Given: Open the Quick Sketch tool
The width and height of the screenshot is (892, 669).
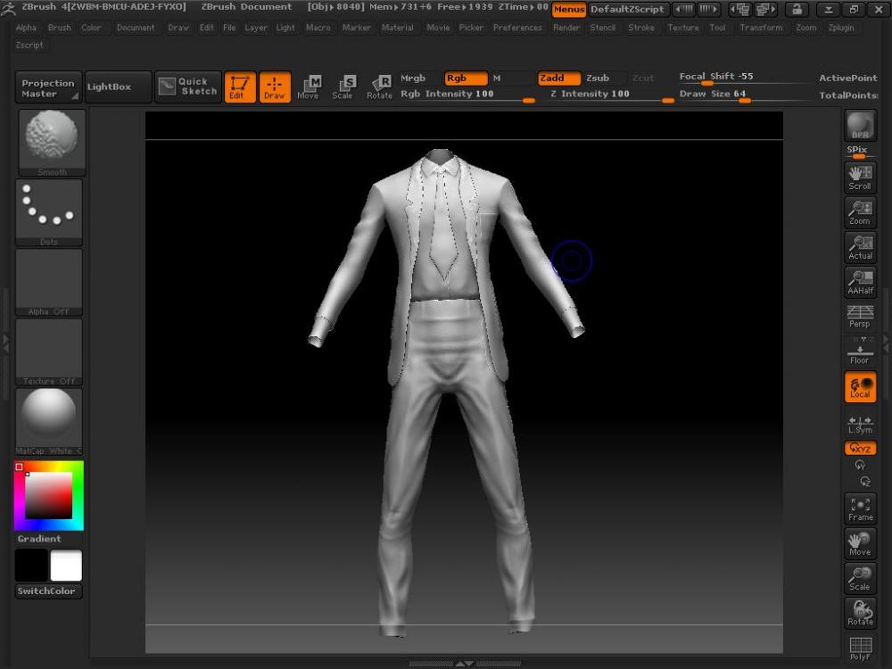Looking at the screenshot, I should pyautogui.click(x=188, y=87).
